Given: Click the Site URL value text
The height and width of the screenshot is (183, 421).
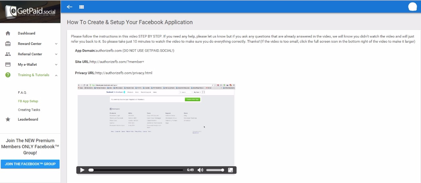Looking at the screenshot, I should 117,62.
